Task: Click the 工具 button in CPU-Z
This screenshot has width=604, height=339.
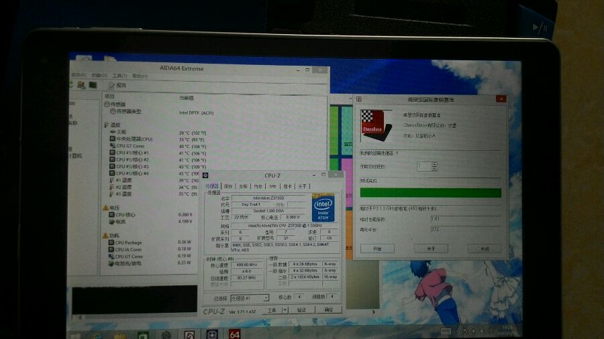Action: [x=272, y=310]
